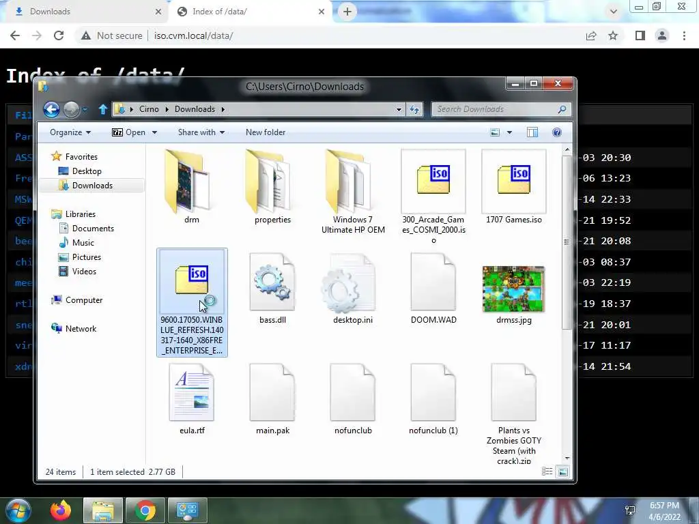Select Libraries in navigation pane
The width and height of the screenshot is (699, 524).
point(81,214)
